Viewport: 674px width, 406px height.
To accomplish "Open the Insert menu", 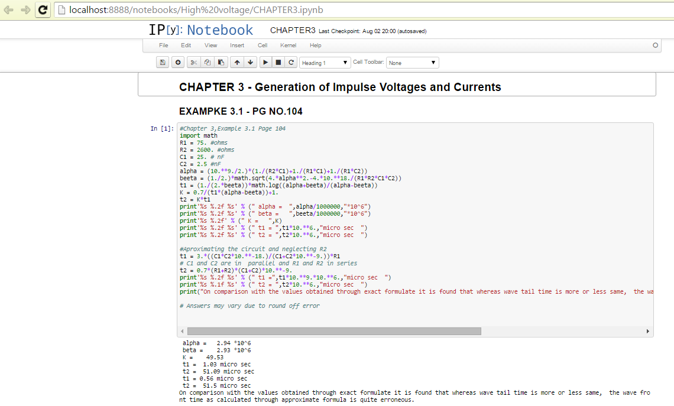I will 237,46.
